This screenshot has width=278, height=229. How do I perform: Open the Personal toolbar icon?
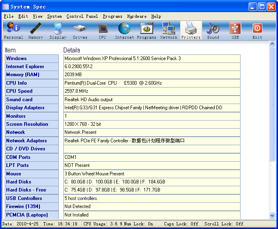[x=13, y=30]
